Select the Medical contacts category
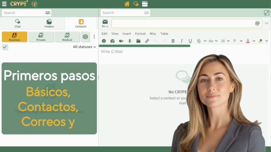This screenshot has height=152, width=271. (x=67, y=37)
